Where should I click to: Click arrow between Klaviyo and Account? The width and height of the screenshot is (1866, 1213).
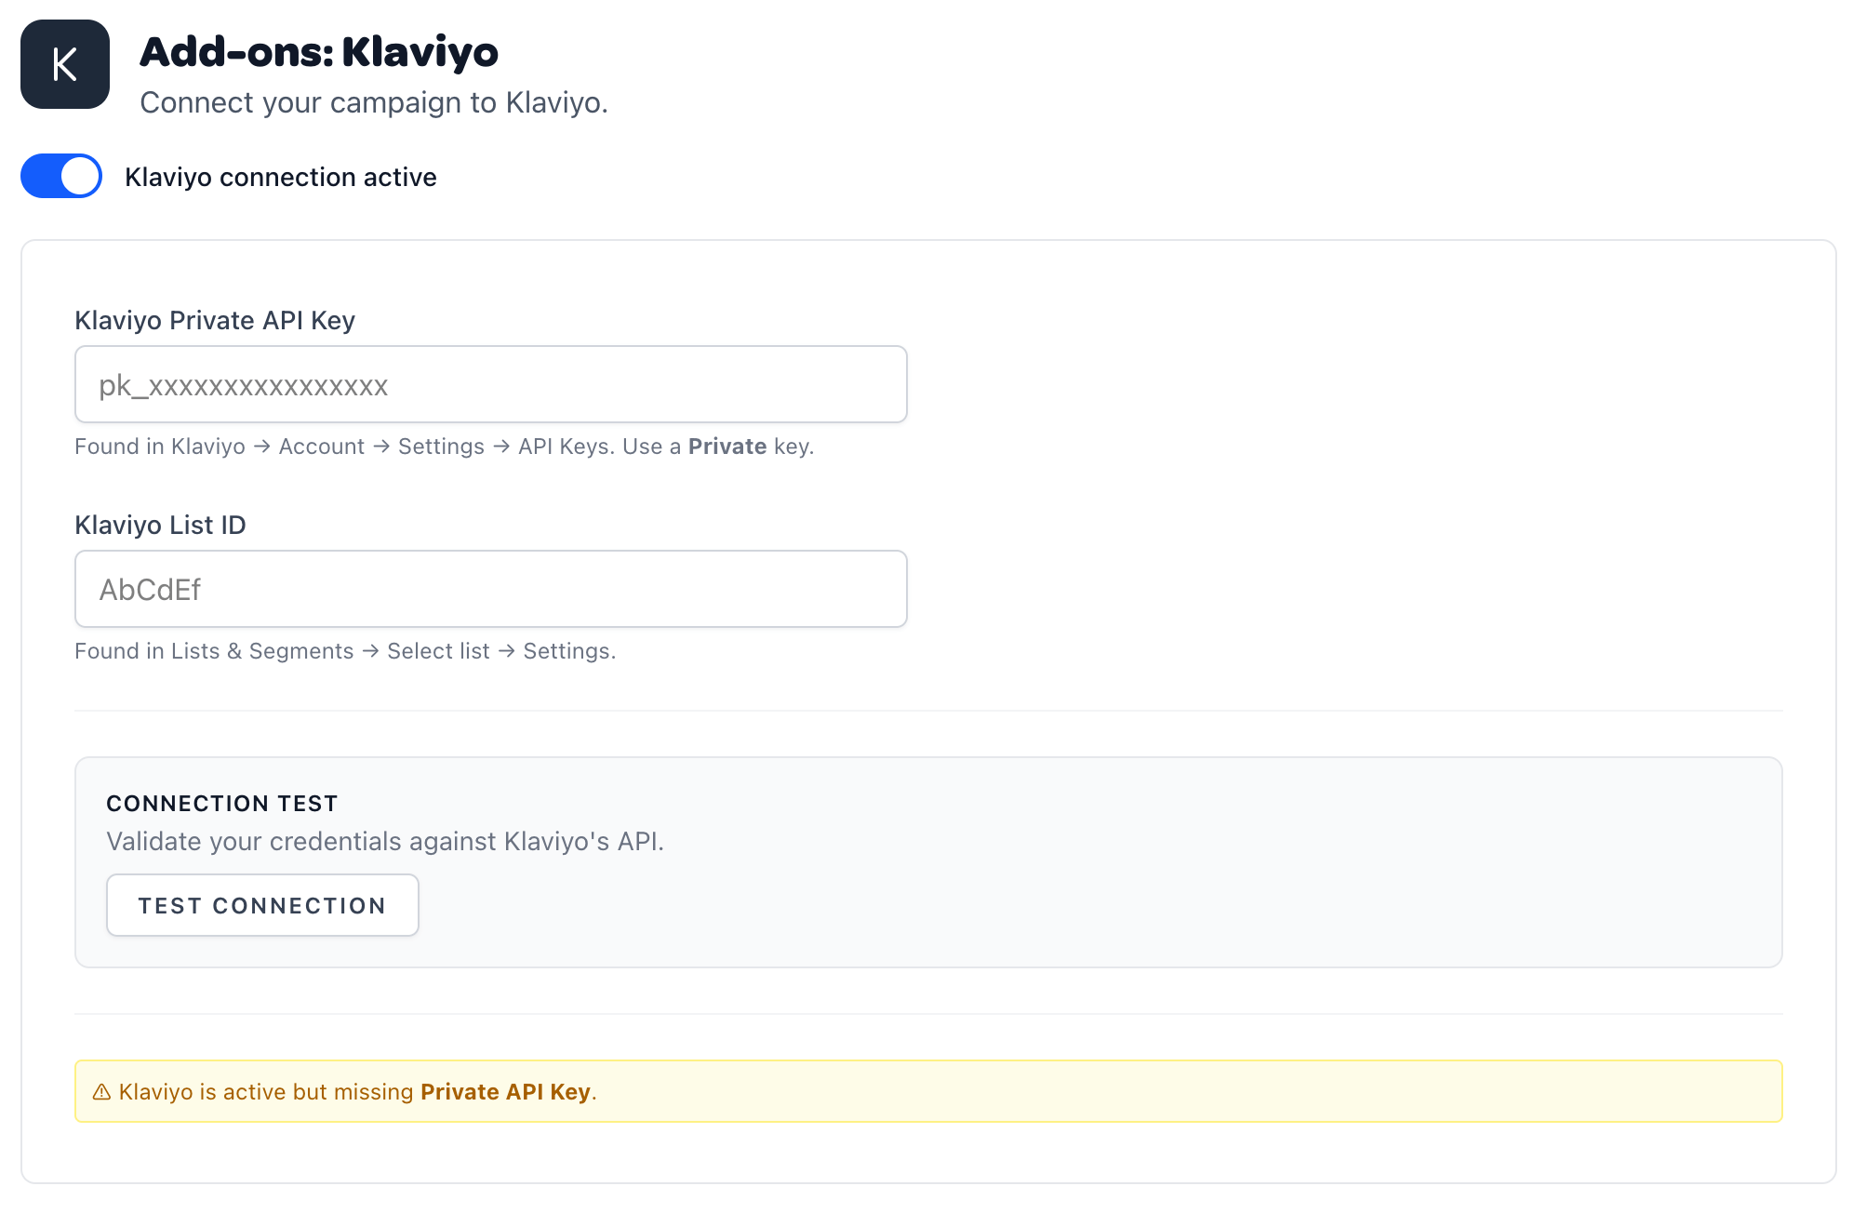261,447
